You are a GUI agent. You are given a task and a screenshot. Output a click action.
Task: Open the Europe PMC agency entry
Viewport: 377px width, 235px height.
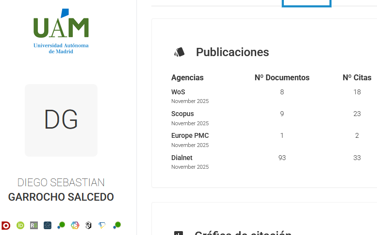tap(190, 135)
